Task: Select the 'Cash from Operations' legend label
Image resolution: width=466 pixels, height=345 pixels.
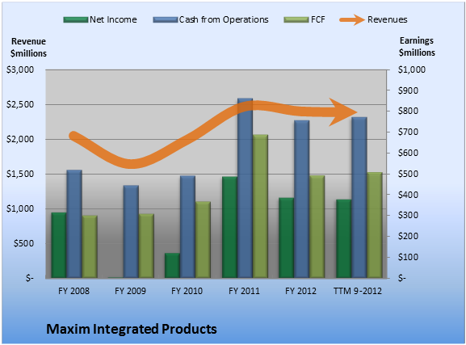Action: pos(224,19)
